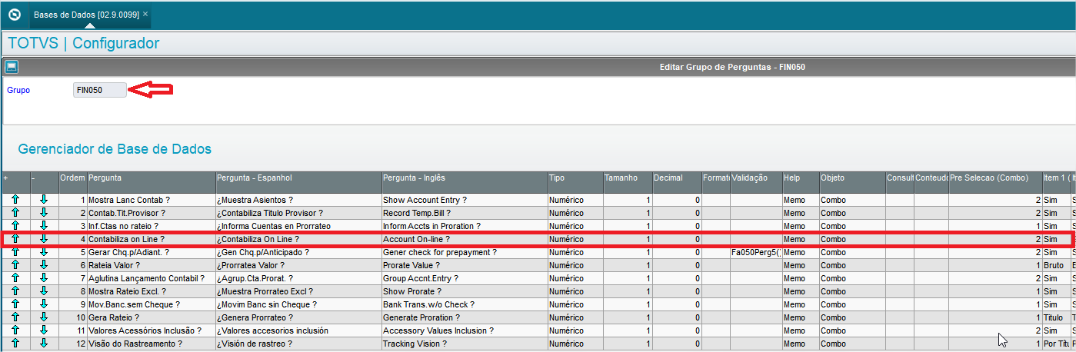Viewport: 1076px width, 352px height.
Task: Select the Bases de Dados [02.9.0099] tab
Action: [91, 14]
